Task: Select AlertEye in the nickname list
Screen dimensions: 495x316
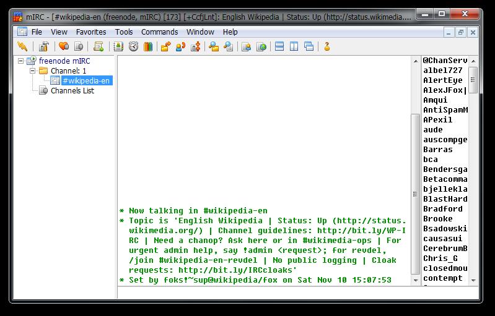Action: point(442,80)
